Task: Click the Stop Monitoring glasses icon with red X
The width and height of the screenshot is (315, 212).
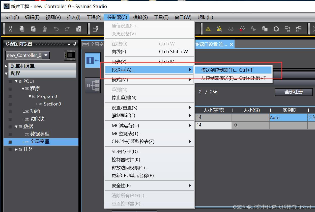Action: (242, 29)
